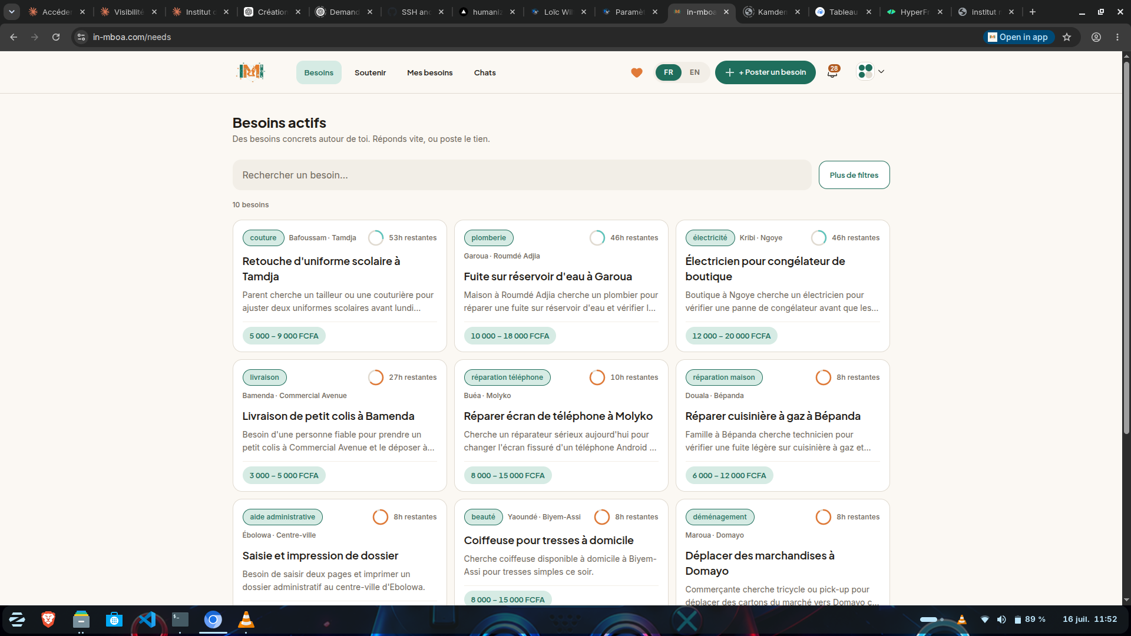The height and width of the screenshot is (636, 1131).
Task: Open the Brave browser taskbar icon
Action: click(48, 620)
